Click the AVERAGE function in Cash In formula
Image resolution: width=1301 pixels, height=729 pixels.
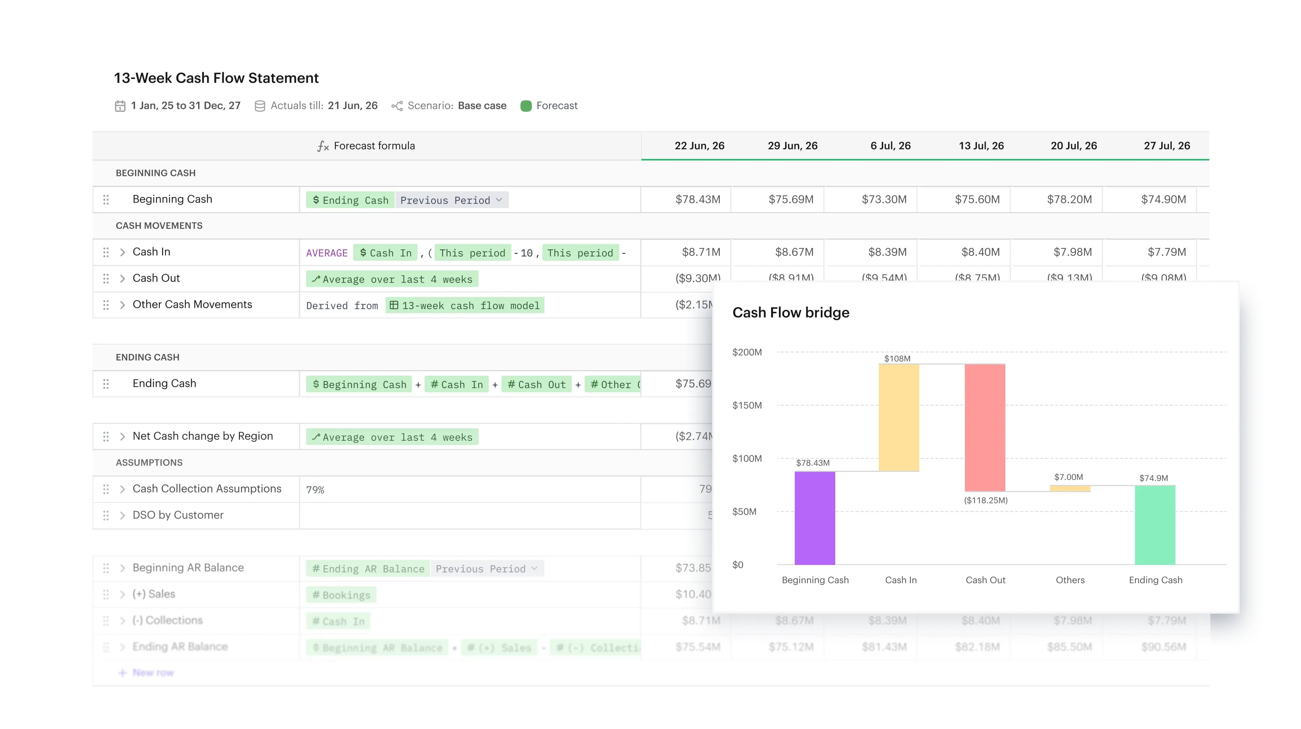pos(327,252)
